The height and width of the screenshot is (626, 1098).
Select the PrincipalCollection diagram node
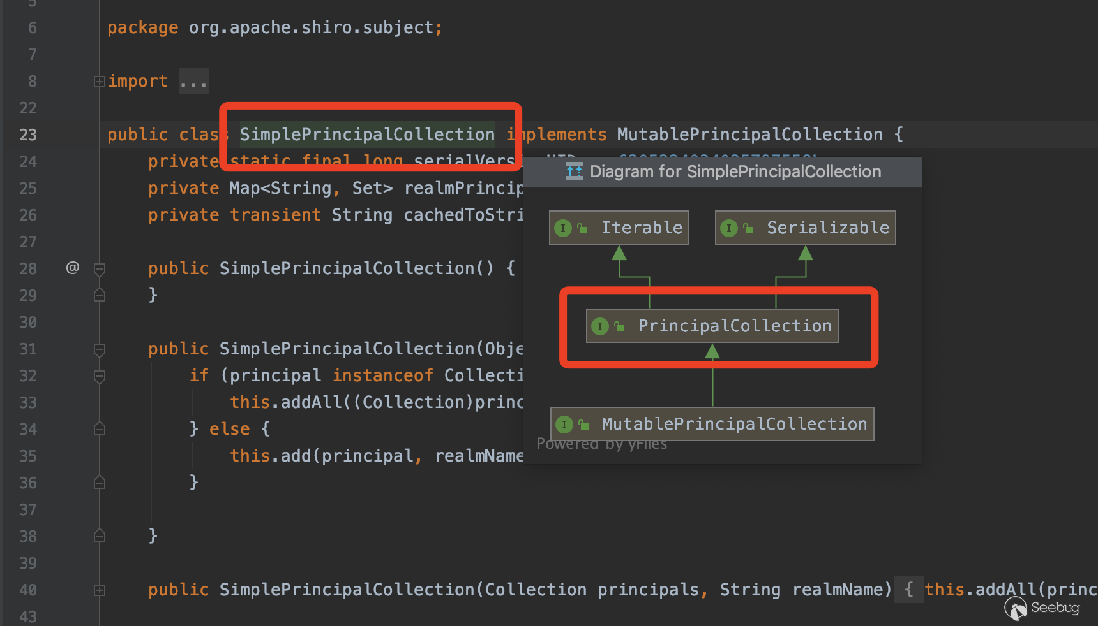tap(734, 326)
